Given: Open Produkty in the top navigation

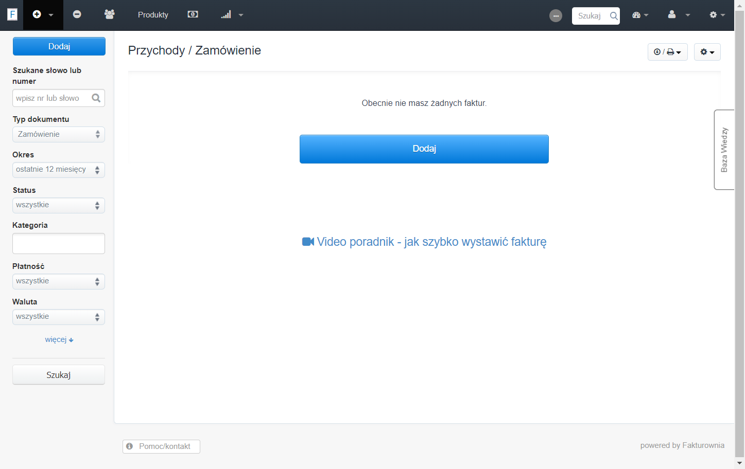Looking at the screenshot, I should [153, 15].
